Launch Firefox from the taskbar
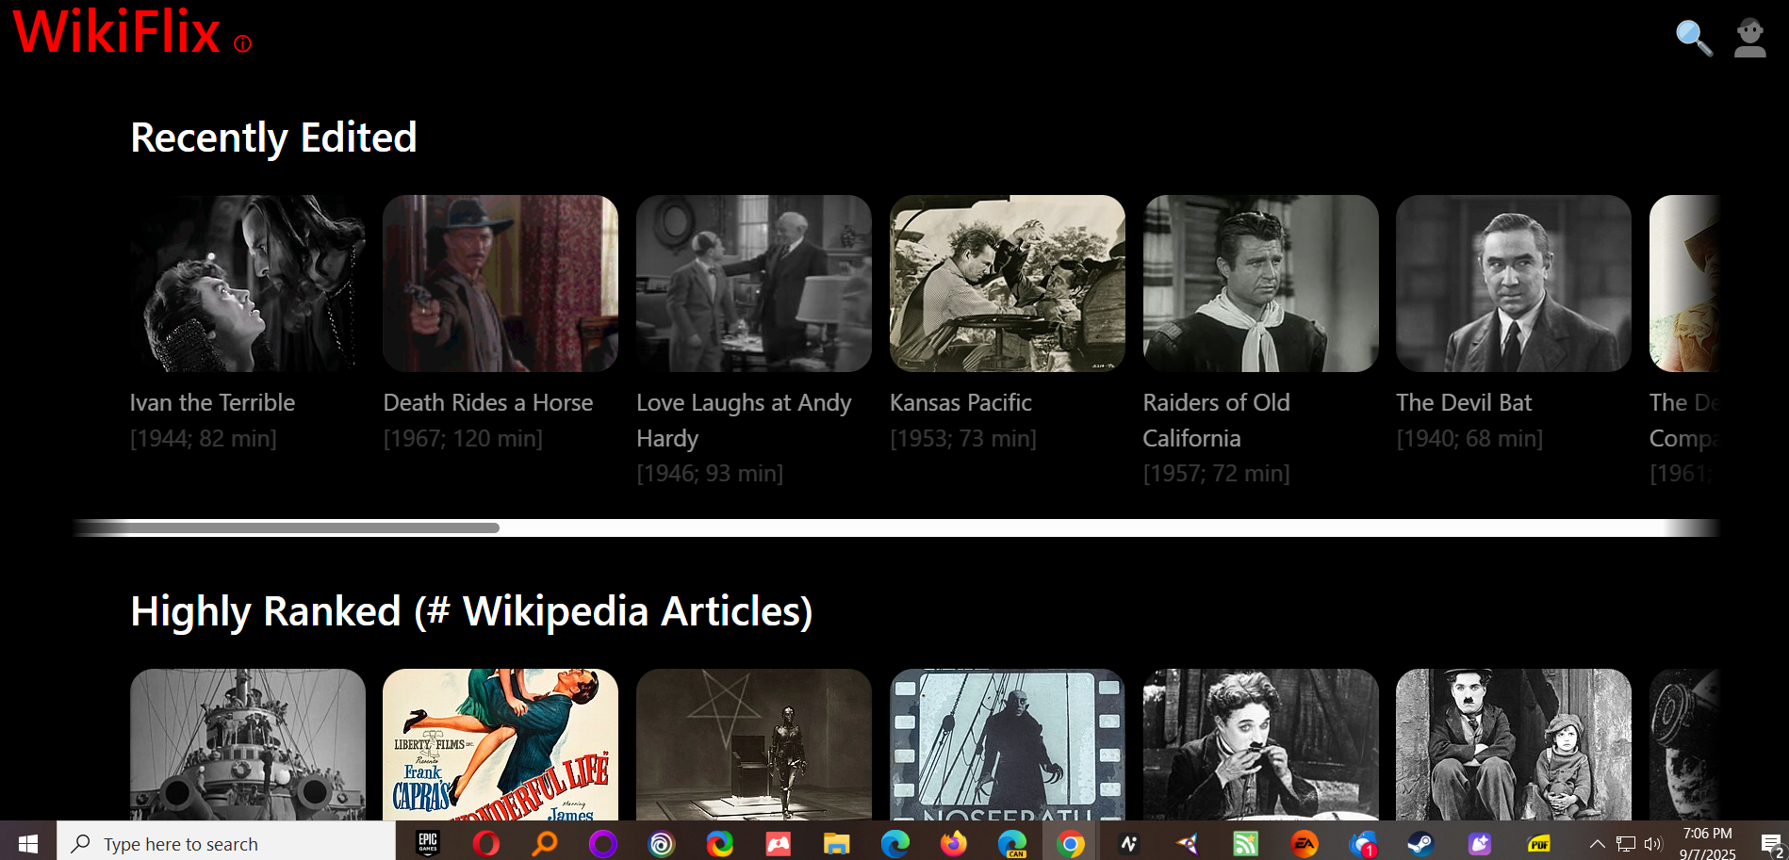This screenshot has width=1789, height=860. (954, 843)
